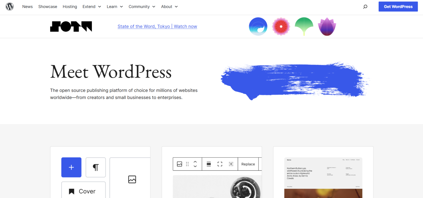This screenshot has height=198, width=423.
Task: Click the WordPress logo in the top bar
Action: (x=9, y=6)
